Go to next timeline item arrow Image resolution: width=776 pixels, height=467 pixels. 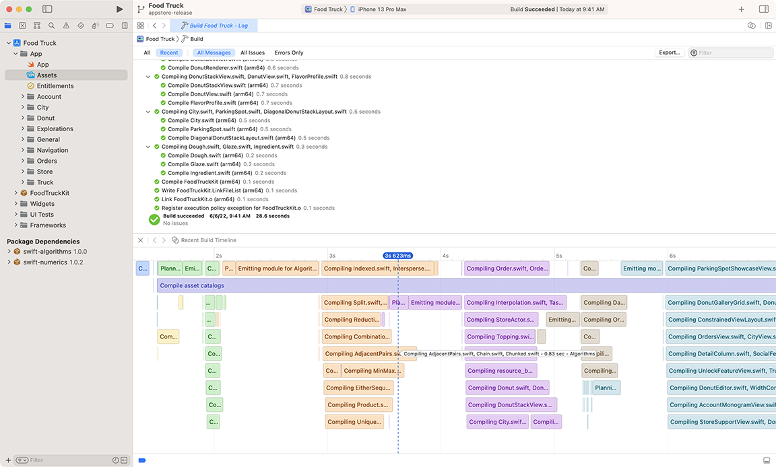click(x=164, y=240)
